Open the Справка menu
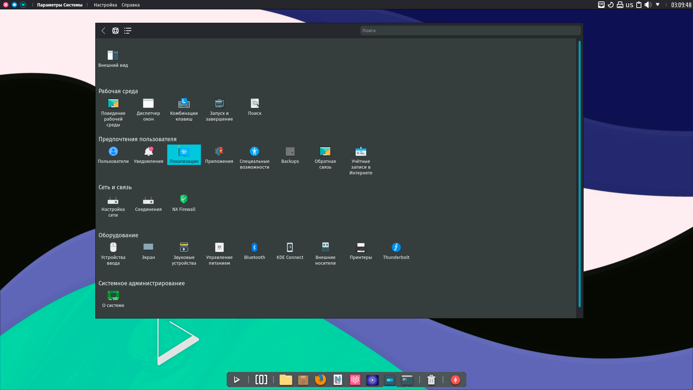Viewport: 693px width, 390px height. pos(130,5)
